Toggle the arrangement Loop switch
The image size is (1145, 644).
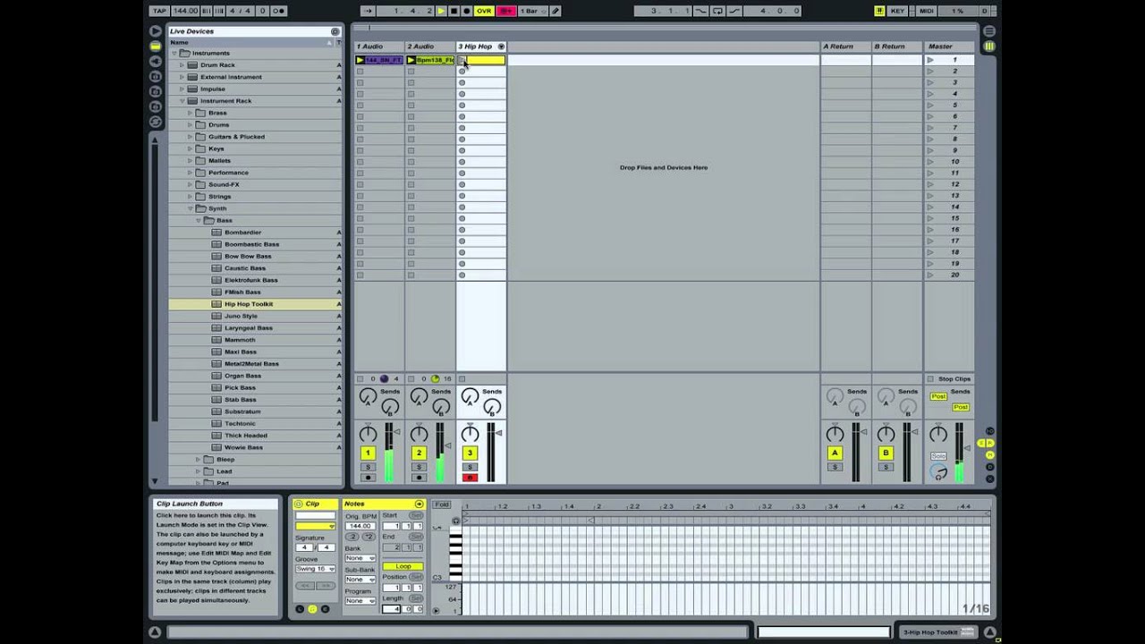point(717,11)
